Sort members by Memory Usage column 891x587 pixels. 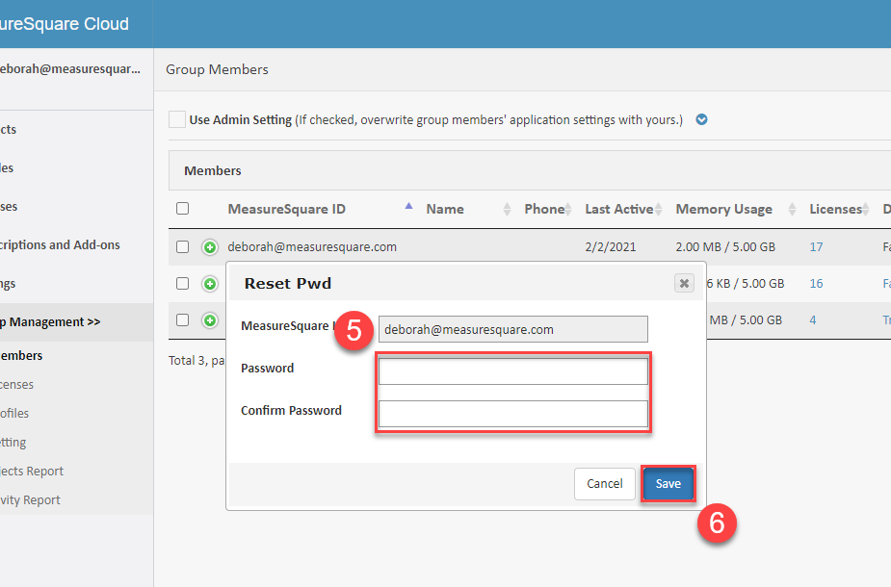[x=792, y=210]
